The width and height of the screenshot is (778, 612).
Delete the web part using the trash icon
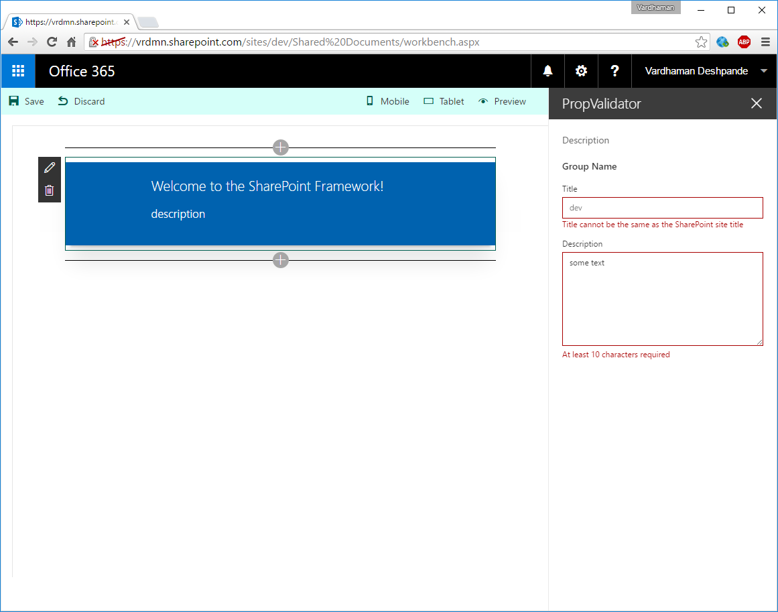[49, 190]
